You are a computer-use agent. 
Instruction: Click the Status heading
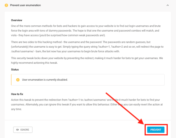pyautogui.click(x=15, y=70)
